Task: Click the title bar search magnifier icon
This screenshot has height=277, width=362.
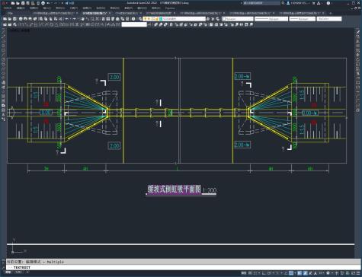Action: (x=283, y=3)
